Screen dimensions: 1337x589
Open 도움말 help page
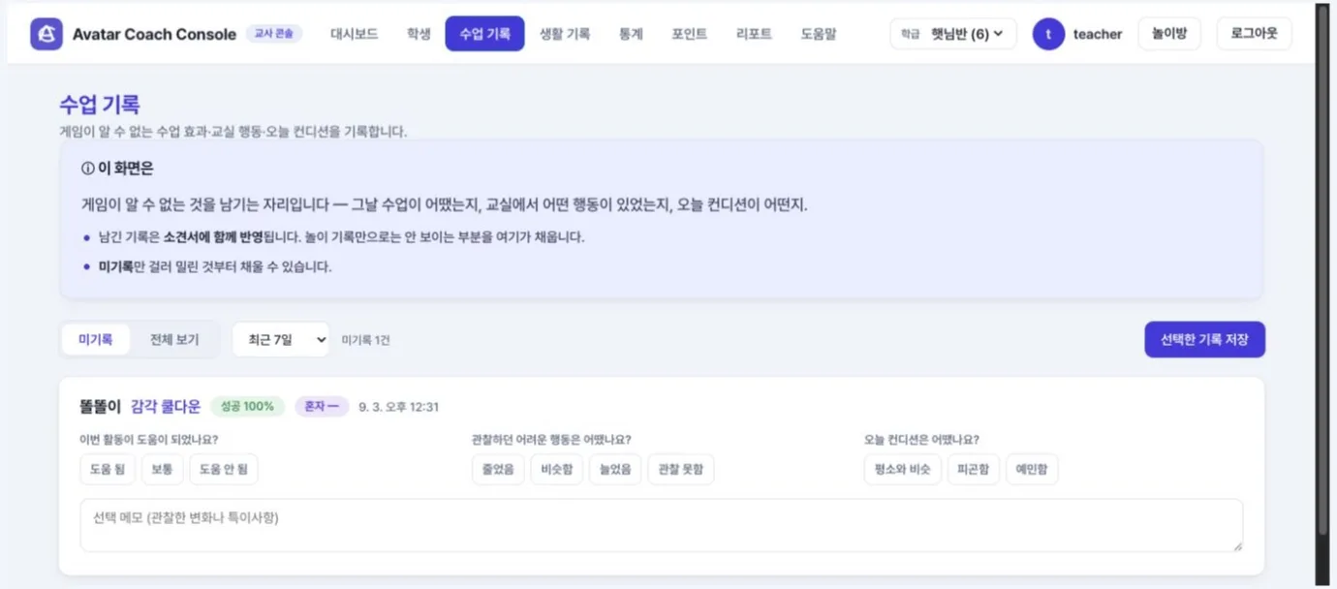818,34
